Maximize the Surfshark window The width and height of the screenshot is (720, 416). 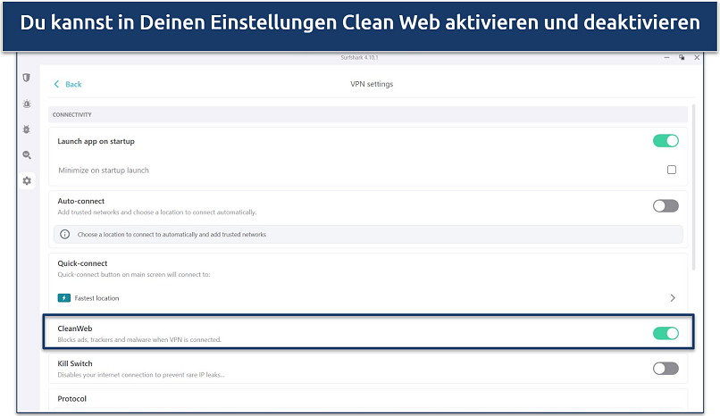pos(682,57)
